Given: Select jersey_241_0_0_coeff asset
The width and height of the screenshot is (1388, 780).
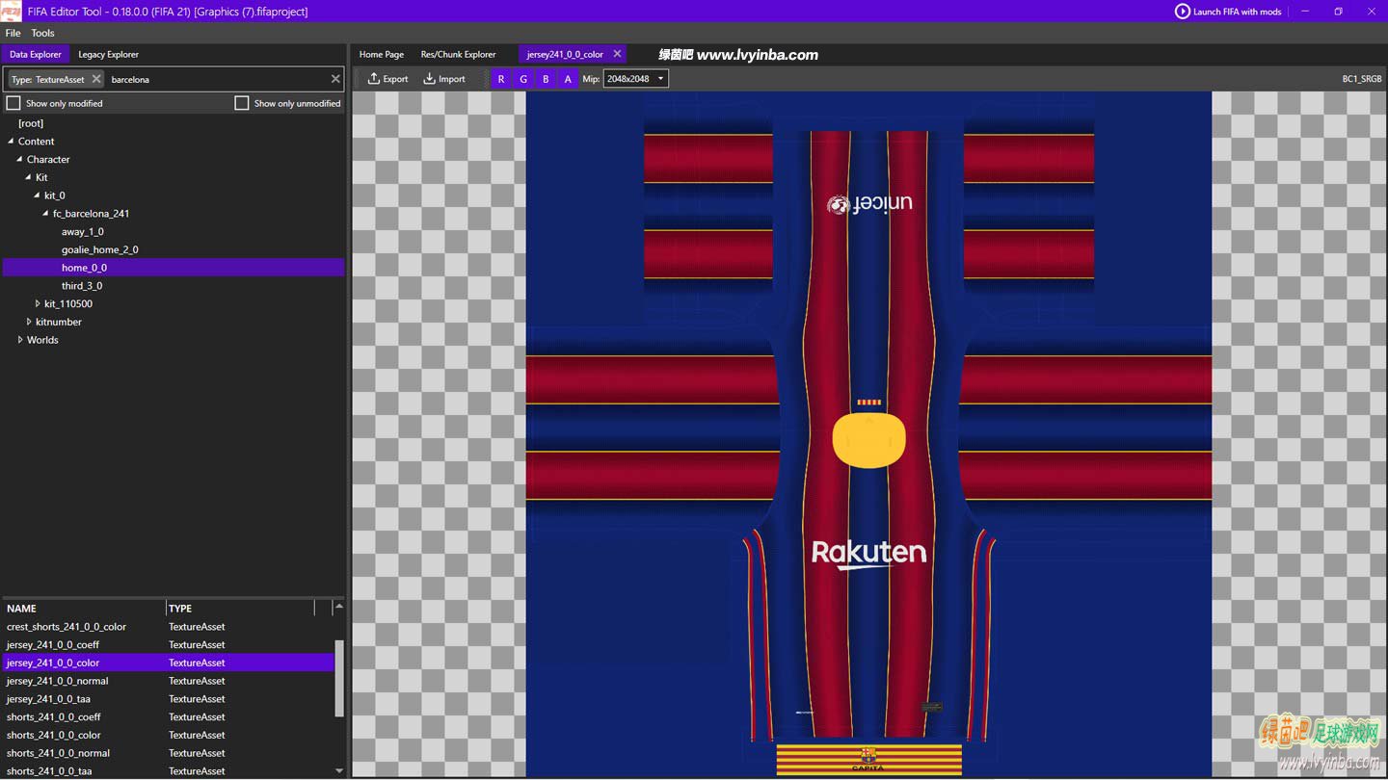Looking at the screenshot, I should click(x=169, y=645).
